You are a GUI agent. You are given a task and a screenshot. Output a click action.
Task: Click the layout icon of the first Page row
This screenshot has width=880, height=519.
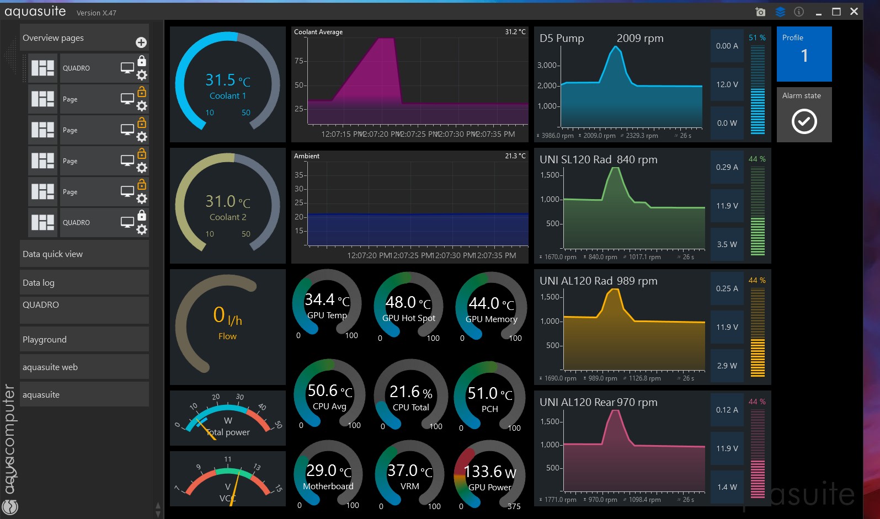[x=42, y=99]
